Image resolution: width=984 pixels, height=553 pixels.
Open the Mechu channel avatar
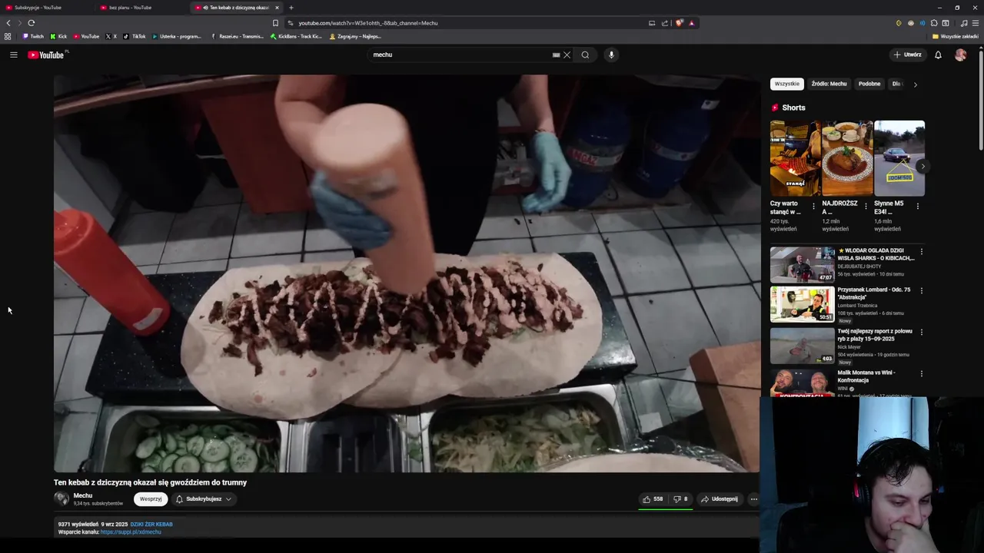[61, 499]
